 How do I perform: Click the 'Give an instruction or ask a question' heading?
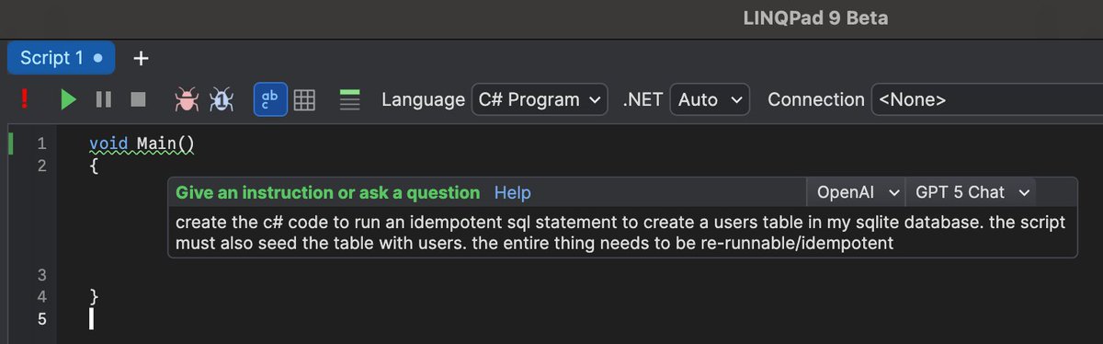(x=327, y=192)
